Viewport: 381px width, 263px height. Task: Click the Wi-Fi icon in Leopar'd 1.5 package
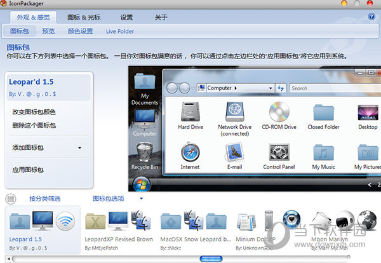tap(65, 220)
